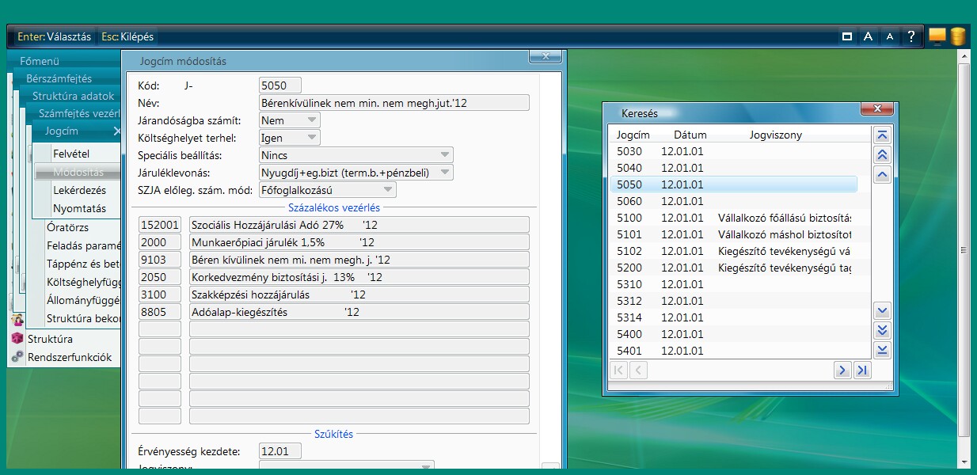Screen dimensions: 977x475
Task: Select Lekérdezés in the Jogcím menu
Action: pos(79,191)
